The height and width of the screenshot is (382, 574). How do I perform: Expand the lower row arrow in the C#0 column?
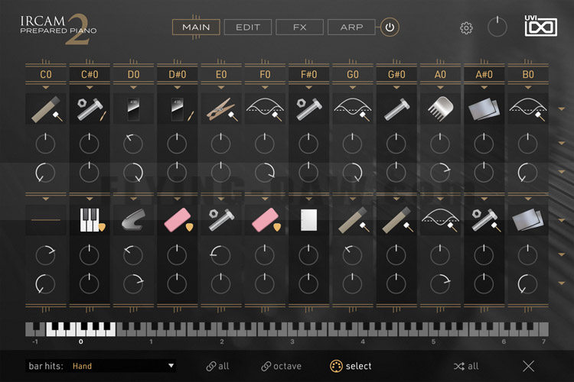90,199
